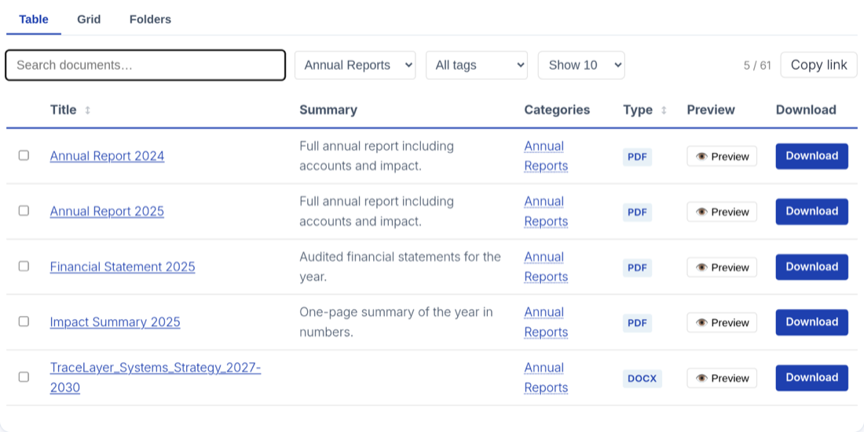Select the TraceLayer_Systems_Strategy row checkbox

24,377
